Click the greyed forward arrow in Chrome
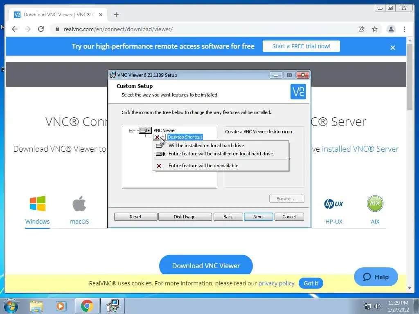 (28, 29)
